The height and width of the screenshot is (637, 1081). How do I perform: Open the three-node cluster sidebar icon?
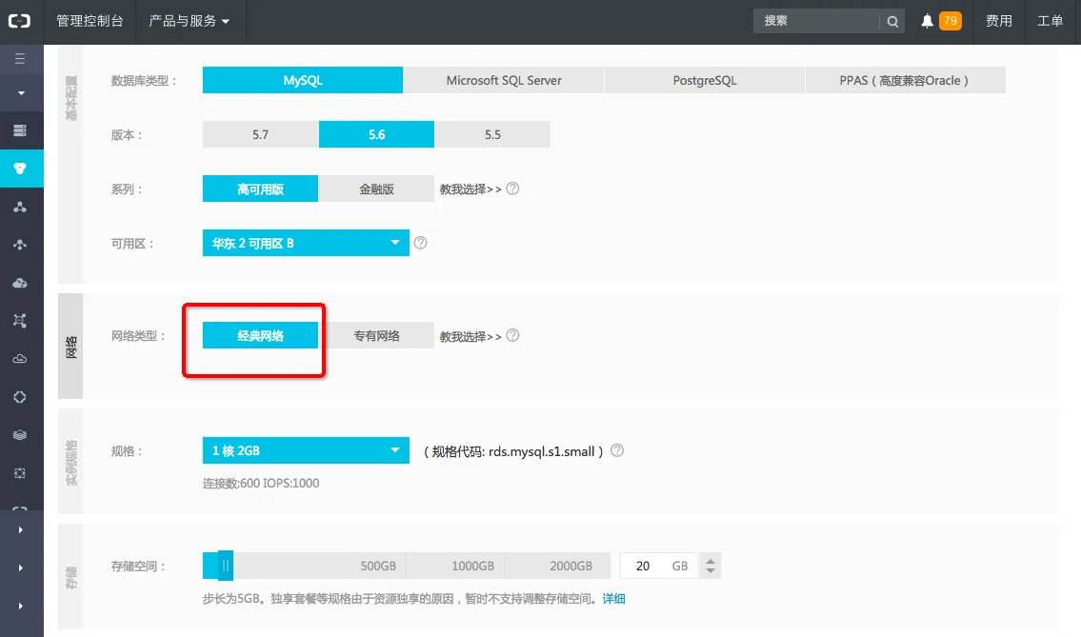20,207
